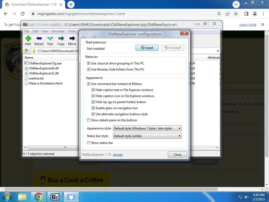Click Chrome page horizontal scrollbar
The image size is (269, 202).
pos(111,189)
